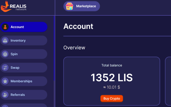The width and height of the screenshot is (171, 107).
Task: Select the Account menu label
Action: [17, 27]
